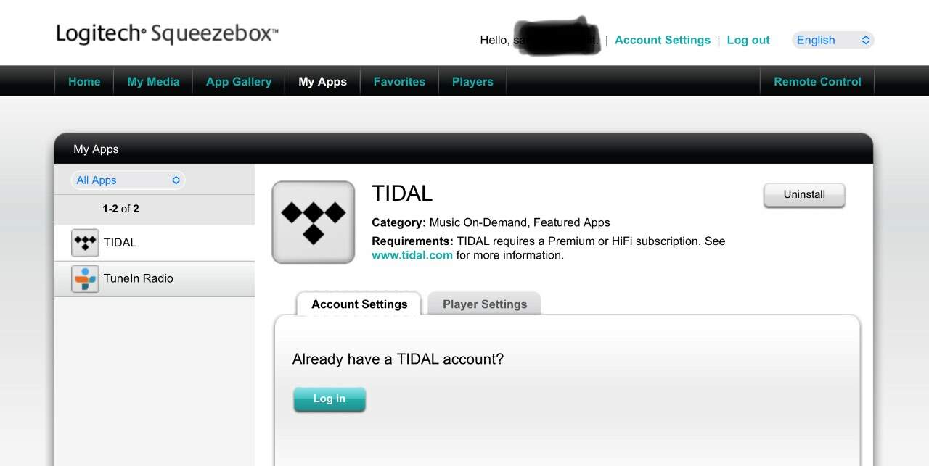The image size is (929, 466).
Task: Switch to the Player Settings tab
Action: (485, 304)
